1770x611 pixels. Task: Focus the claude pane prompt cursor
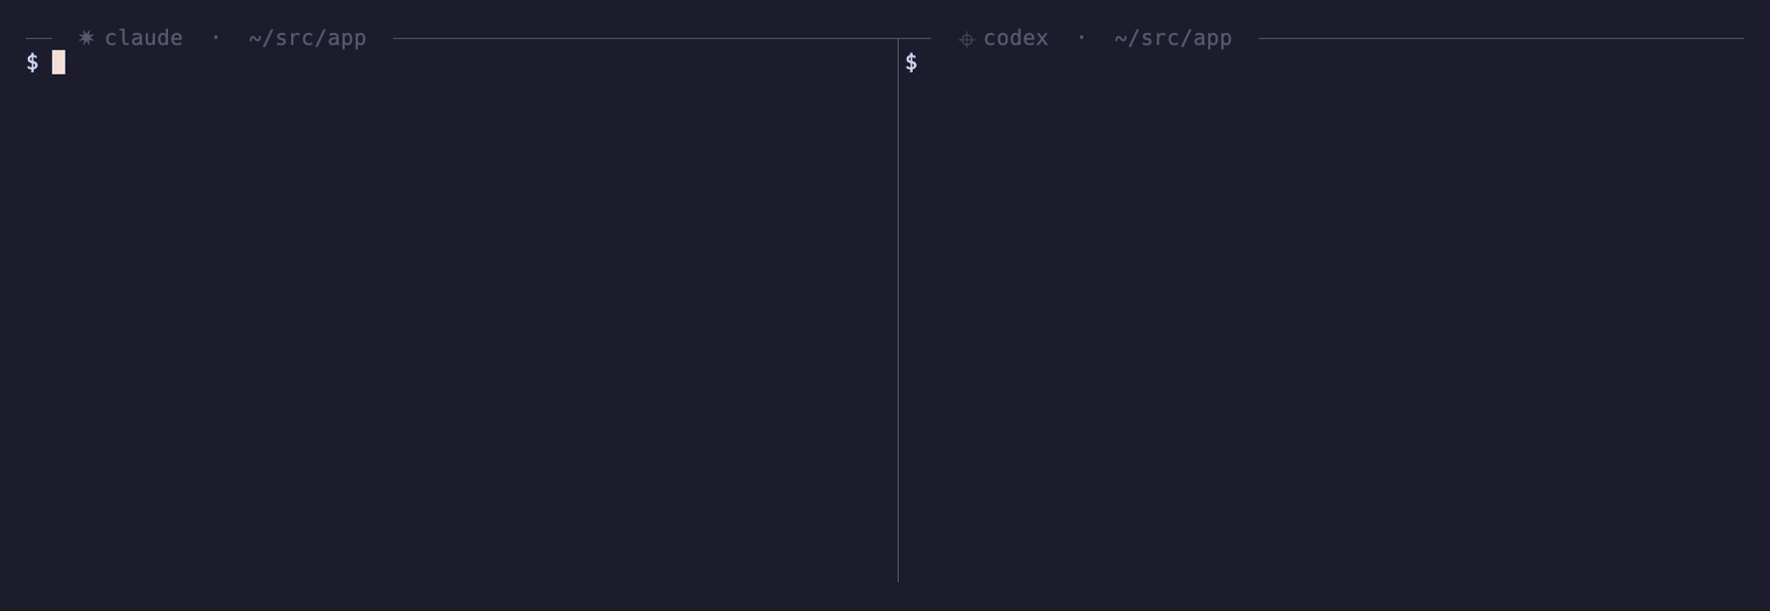click(x=59, y=63)
